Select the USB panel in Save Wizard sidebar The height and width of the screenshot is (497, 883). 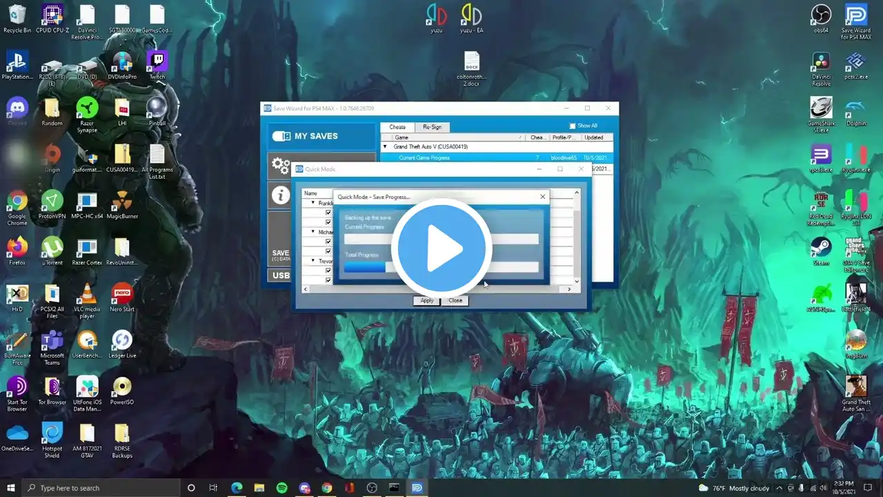[x=280, y=275]
